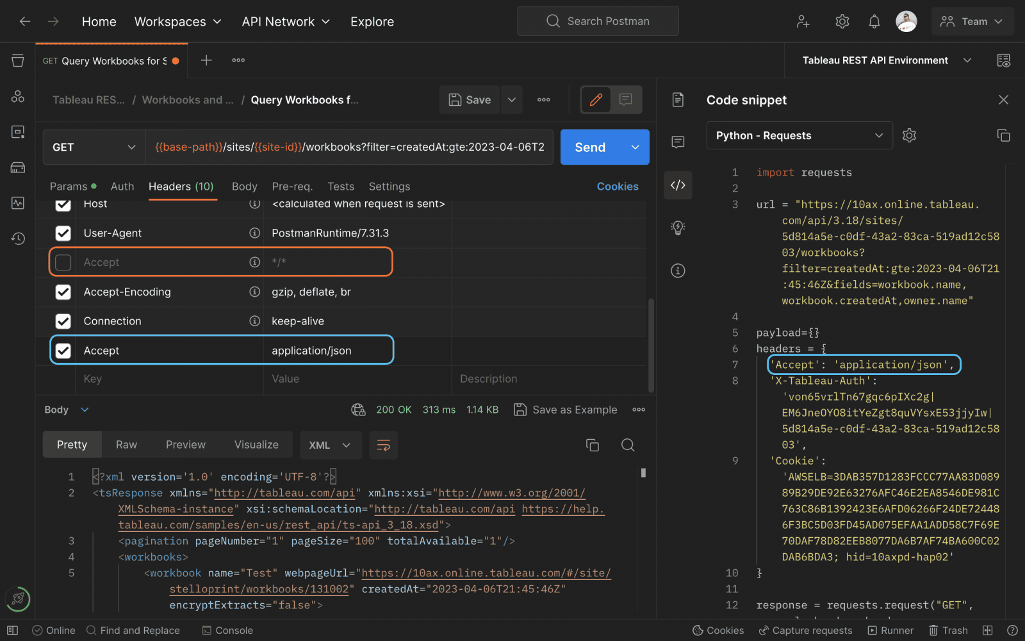
Task: Switch to the Auth tab
Action: (x=122, y=187)
